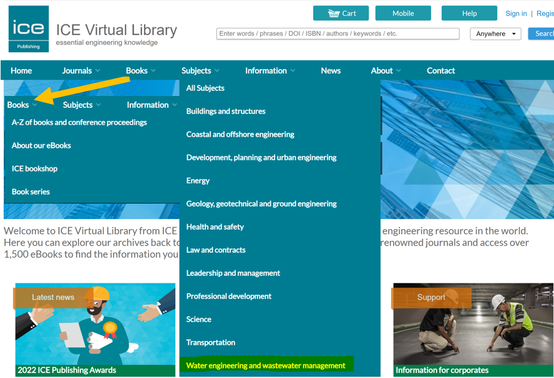Focus the keyword search input field

(338, 34)
